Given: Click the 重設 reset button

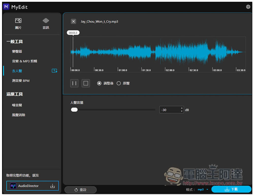Looking at the screenshot, I should click(81, 190).
